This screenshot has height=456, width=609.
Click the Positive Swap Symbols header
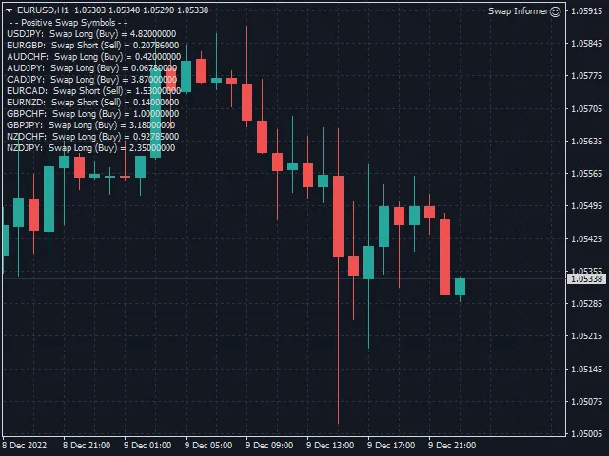point(68,22)
